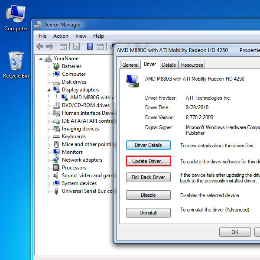
Task: Expand the Batteries node
Action: tap(49, 67)
